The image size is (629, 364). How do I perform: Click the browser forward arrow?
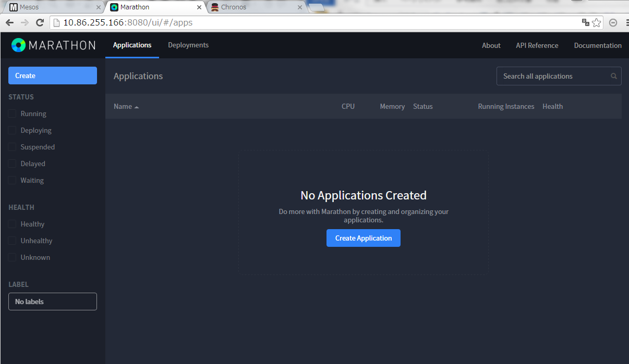click(25, 22)
